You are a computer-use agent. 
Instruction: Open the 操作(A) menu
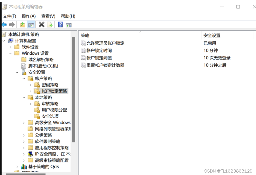tap(28, 16)
